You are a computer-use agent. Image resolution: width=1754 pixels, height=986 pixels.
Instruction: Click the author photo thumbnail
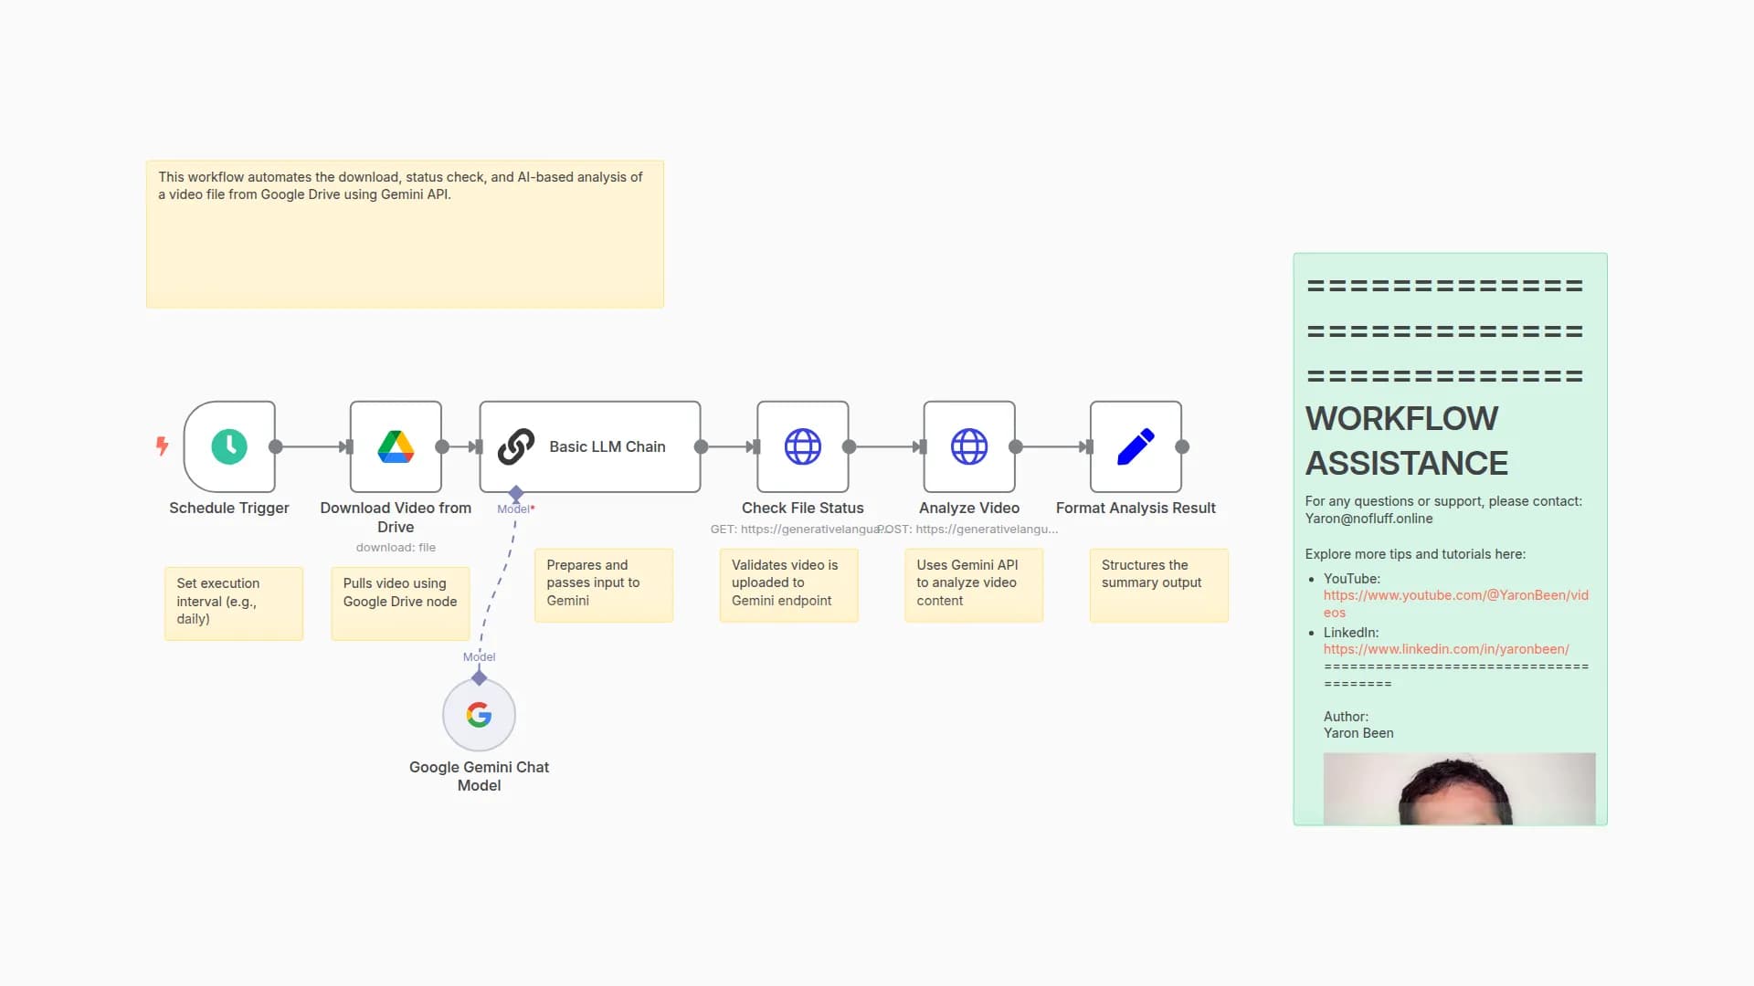coord(1459,789)
